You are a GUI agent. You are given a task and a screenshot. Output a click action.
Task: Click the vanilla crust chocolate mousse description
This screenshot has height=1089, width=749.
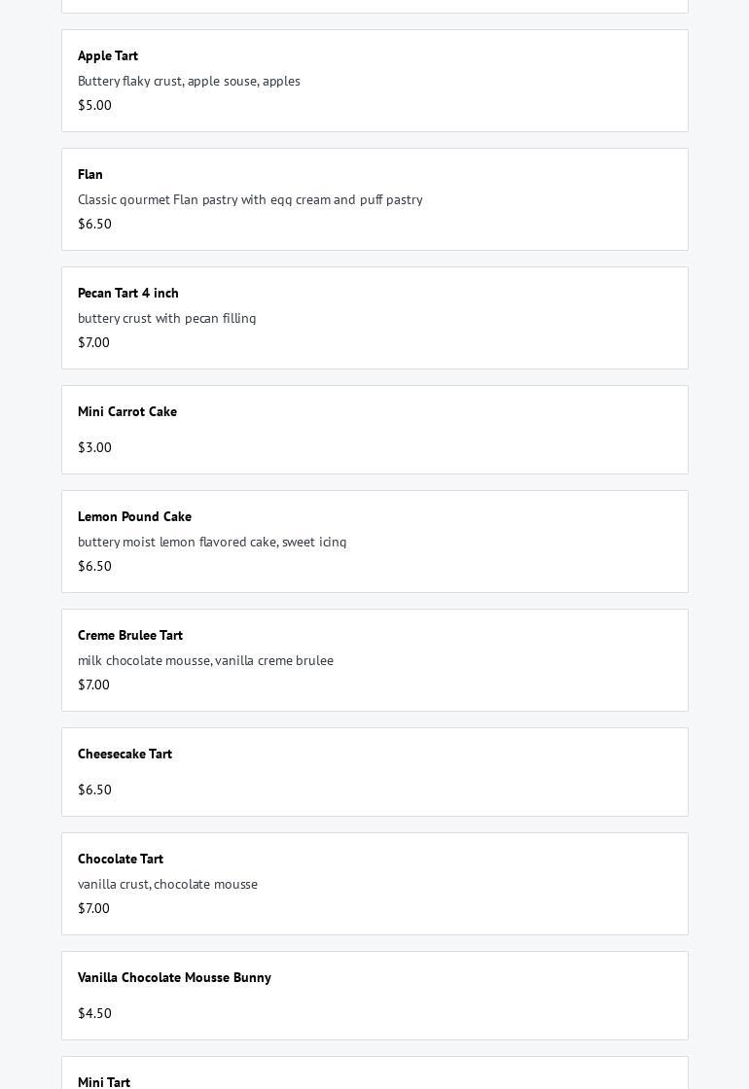tap(167, 885)
